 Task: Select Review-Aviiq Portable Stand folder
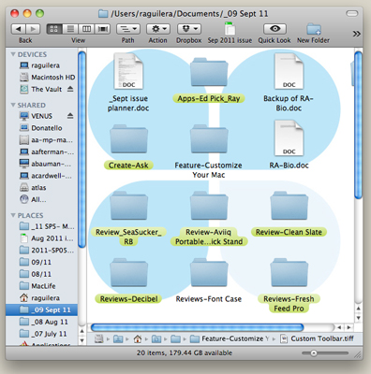[209, 218]
